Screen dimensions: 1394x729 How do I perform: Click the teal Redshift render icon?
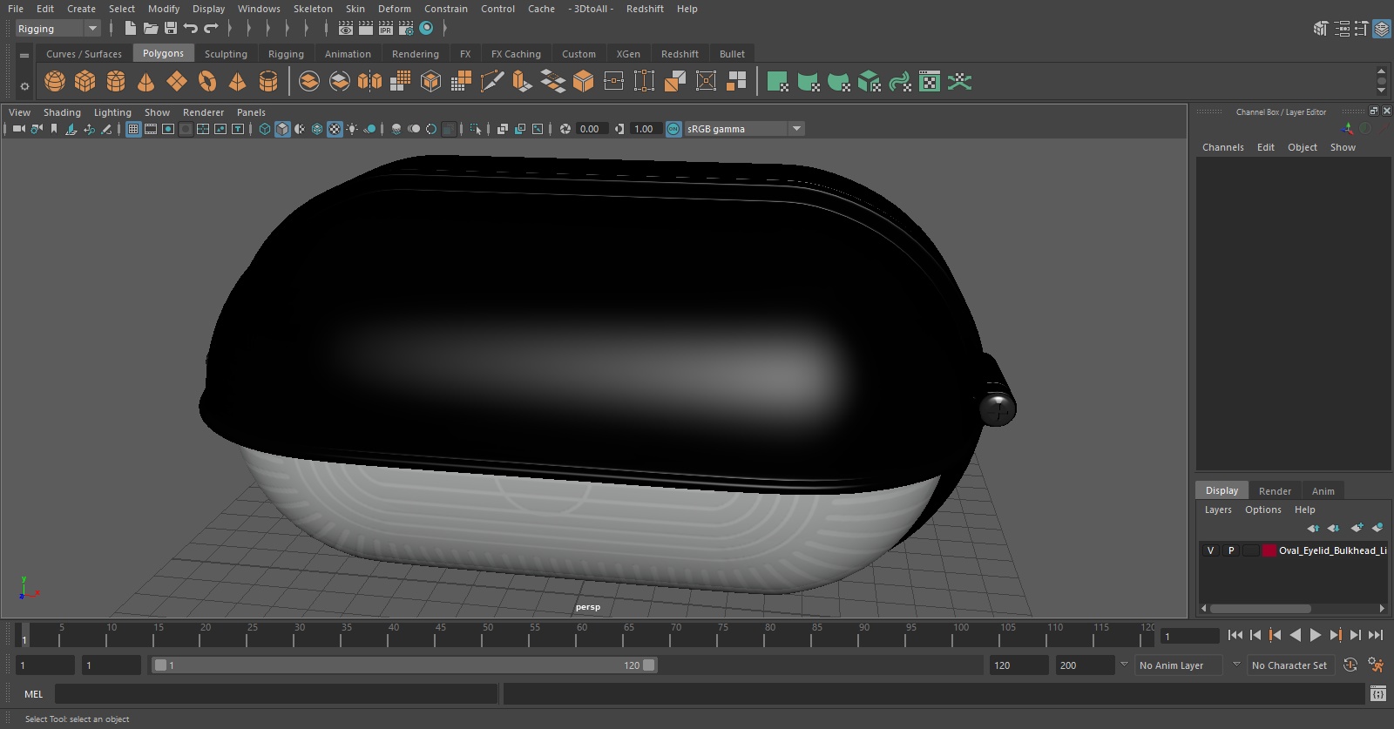click(426, 29)
